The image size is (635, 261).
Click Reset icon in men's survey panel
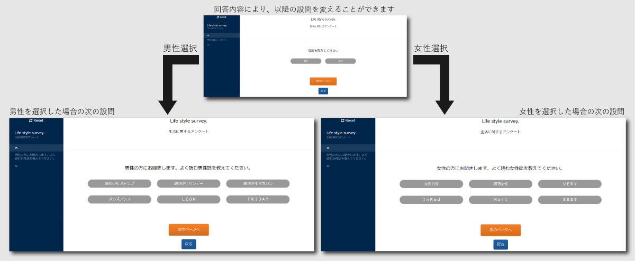pos(31,120)
